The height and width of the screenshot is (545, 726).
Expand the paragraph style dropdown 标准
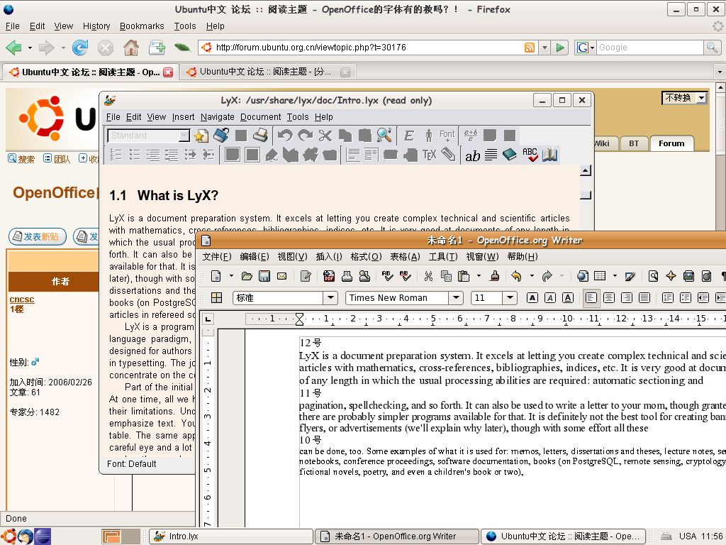tap(330, 298)
